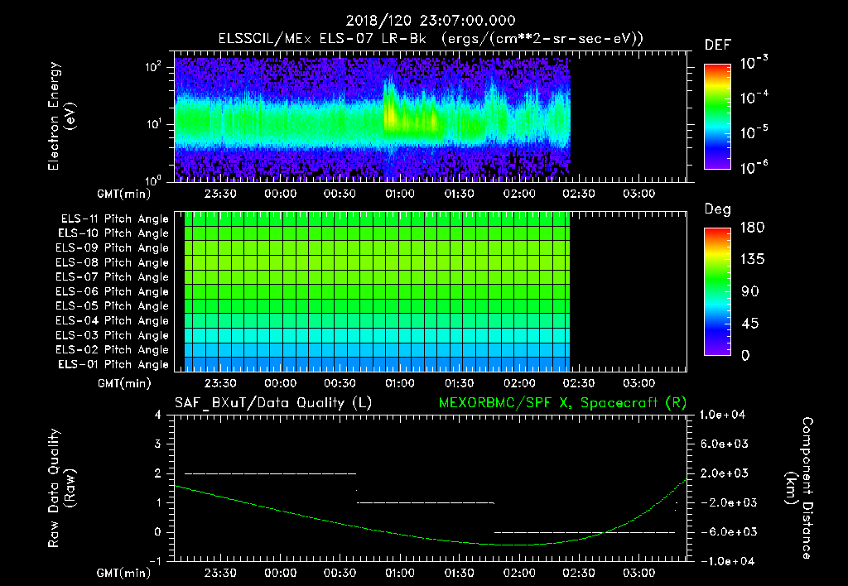Select the ELS-10 Pitch Angle label

click(x=113, y=233)
